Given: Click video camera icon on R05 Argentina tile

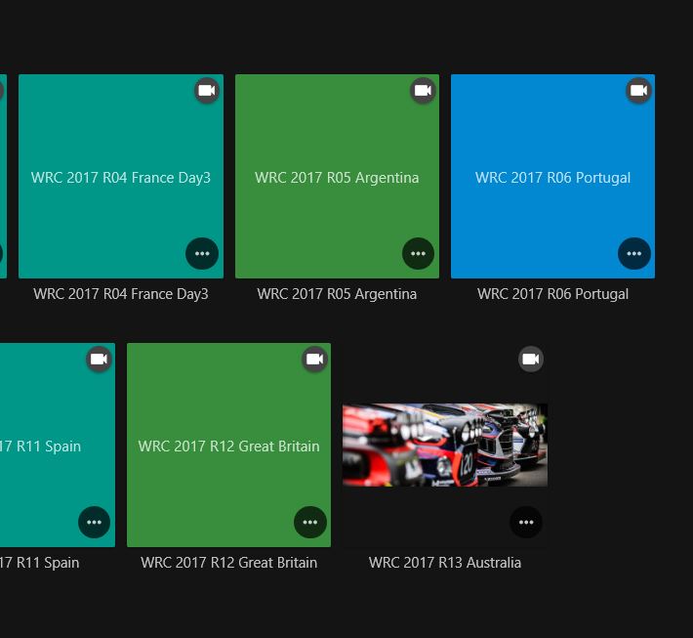Looking at the screenshot, I should pyautogui.click(x=423, y=91).
